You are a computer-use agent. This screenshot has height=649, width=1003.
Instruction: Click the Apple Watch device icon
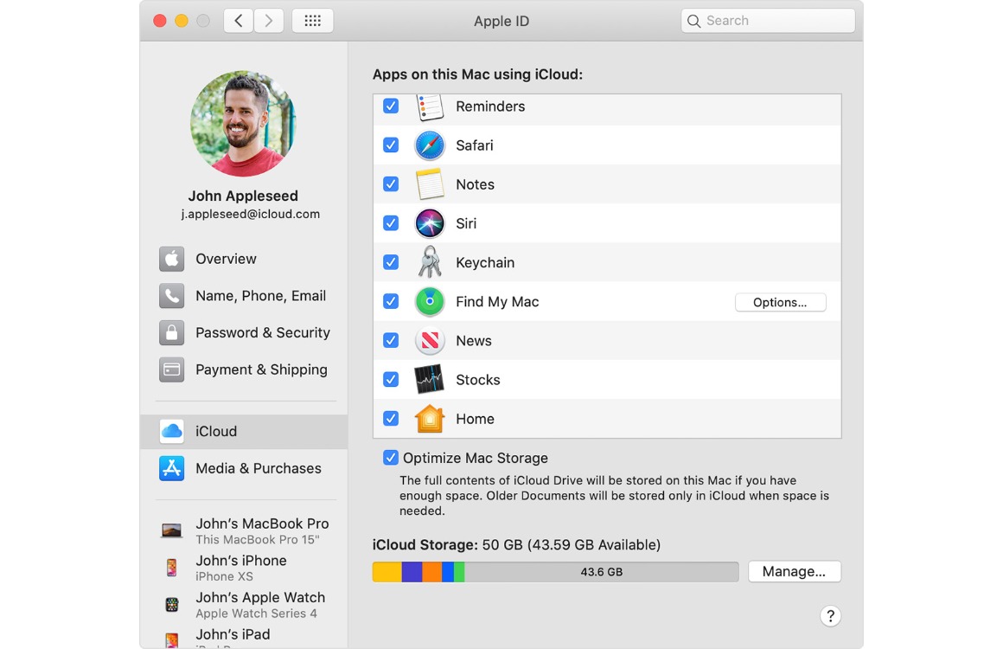point(171,605)
